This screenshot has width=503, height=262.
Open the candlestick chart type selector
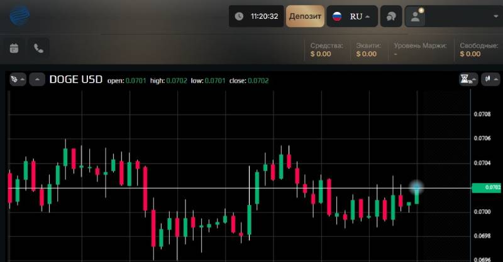[x=491, y=79]
